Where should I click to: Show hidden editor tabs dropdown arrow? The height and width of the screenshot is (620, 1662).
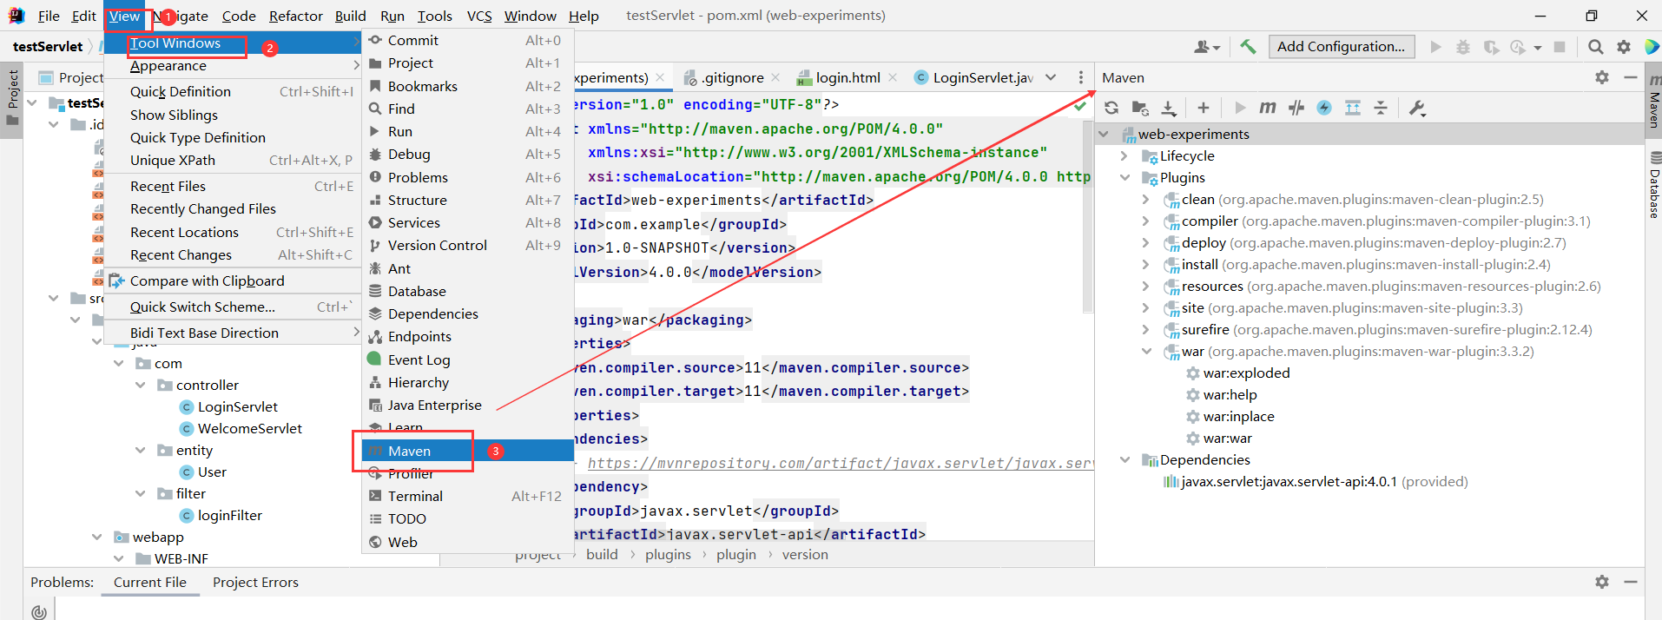tap(1051, 77)
